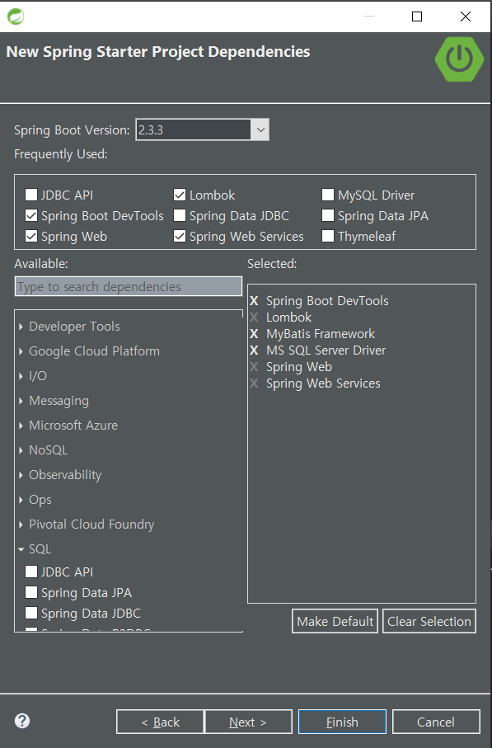Focus the search dependencies field

[x=129, y=286]
